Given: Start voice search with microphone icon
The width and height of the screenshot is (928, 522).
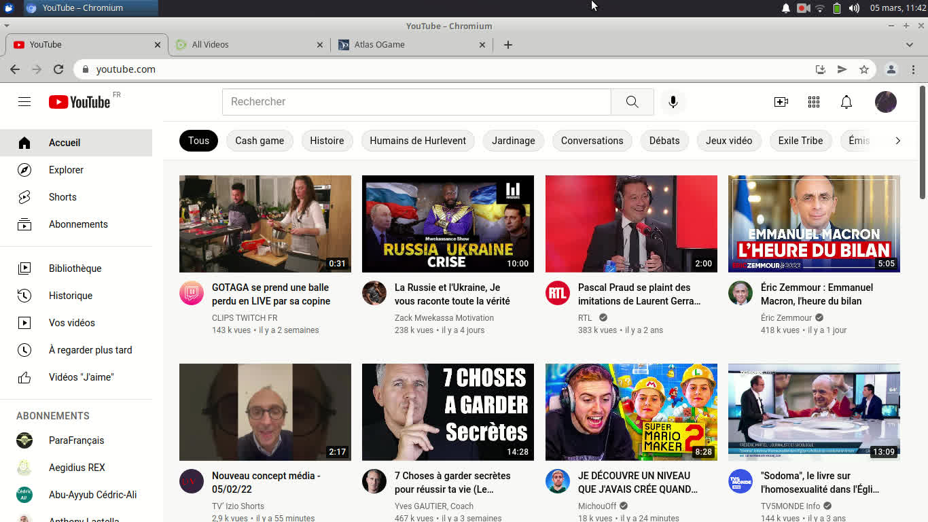Looking at the screenshot, I should coord(673,102).
